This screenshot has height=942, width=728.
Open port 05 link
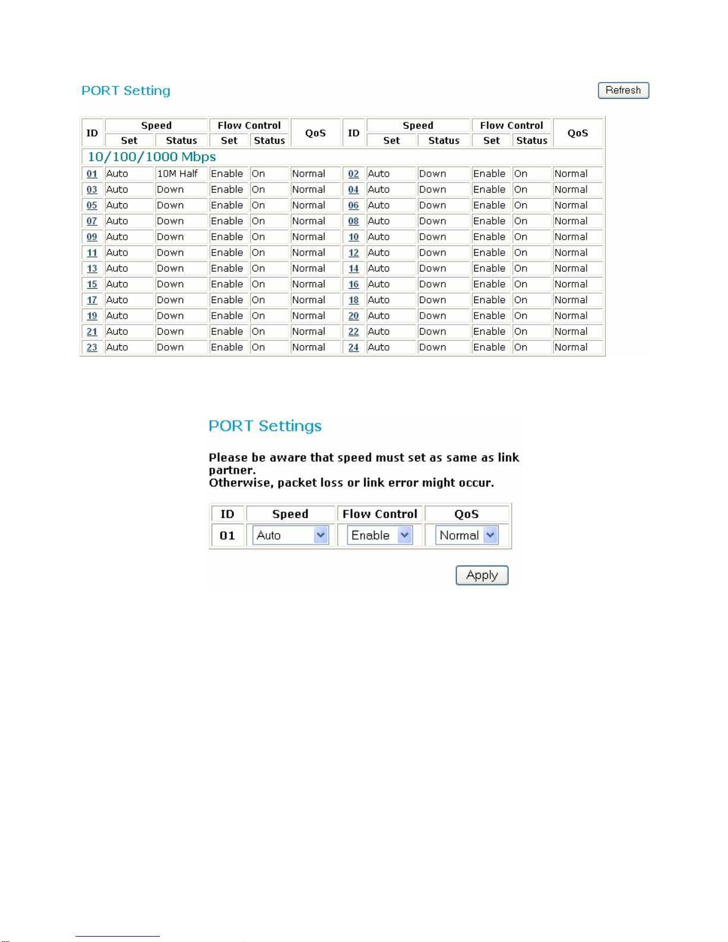click(x=92, y=206)
